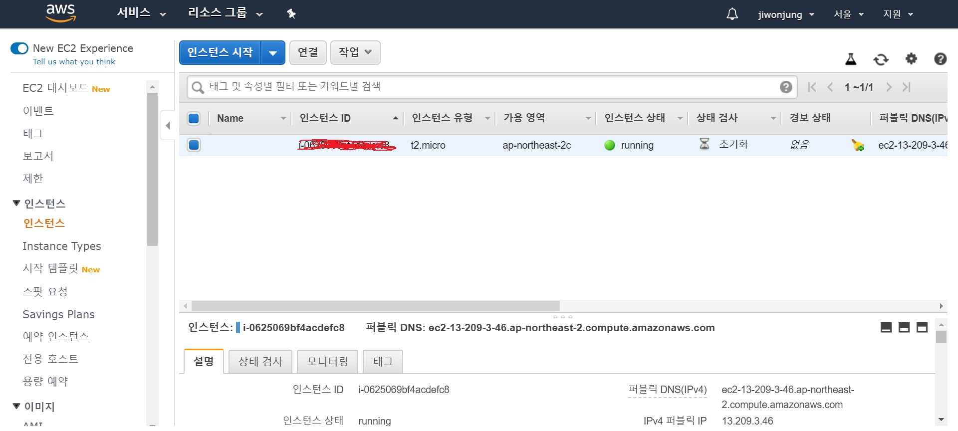Image resolution: width=958 pixels, height=431 pixels.
Task: Set details pane to half height
Action: coord(904,328)
